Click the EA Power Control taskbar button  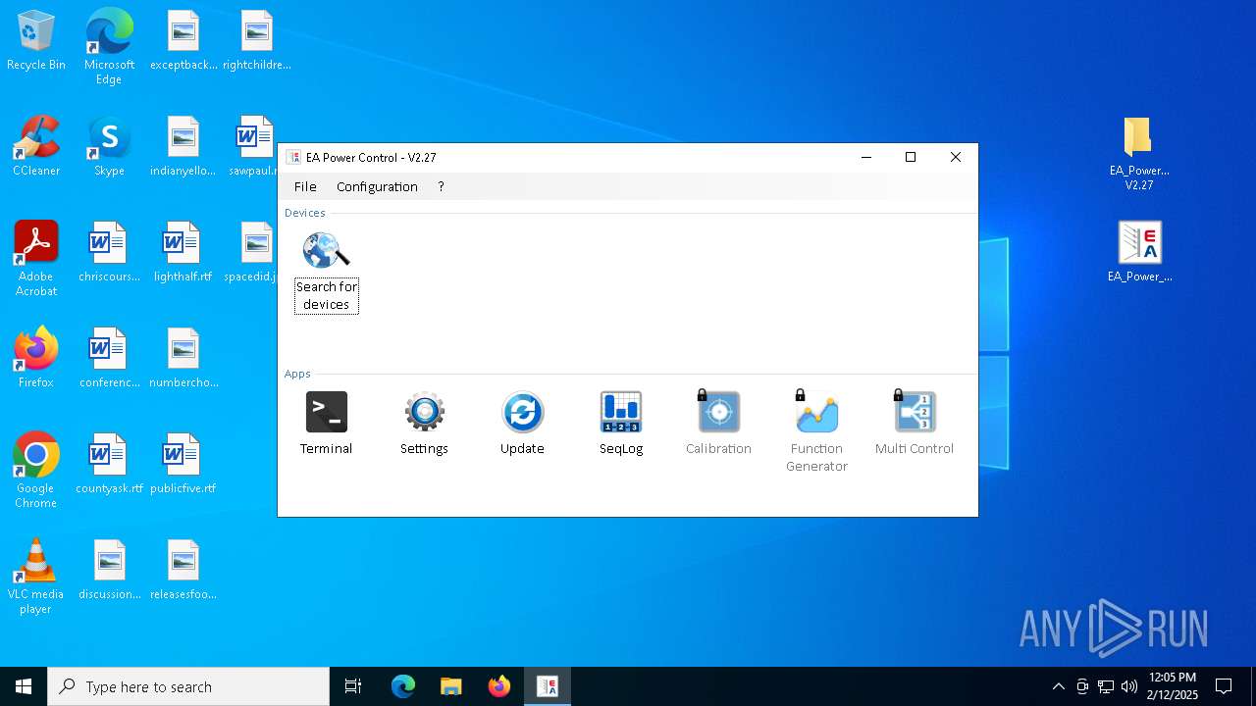point(548,686)
